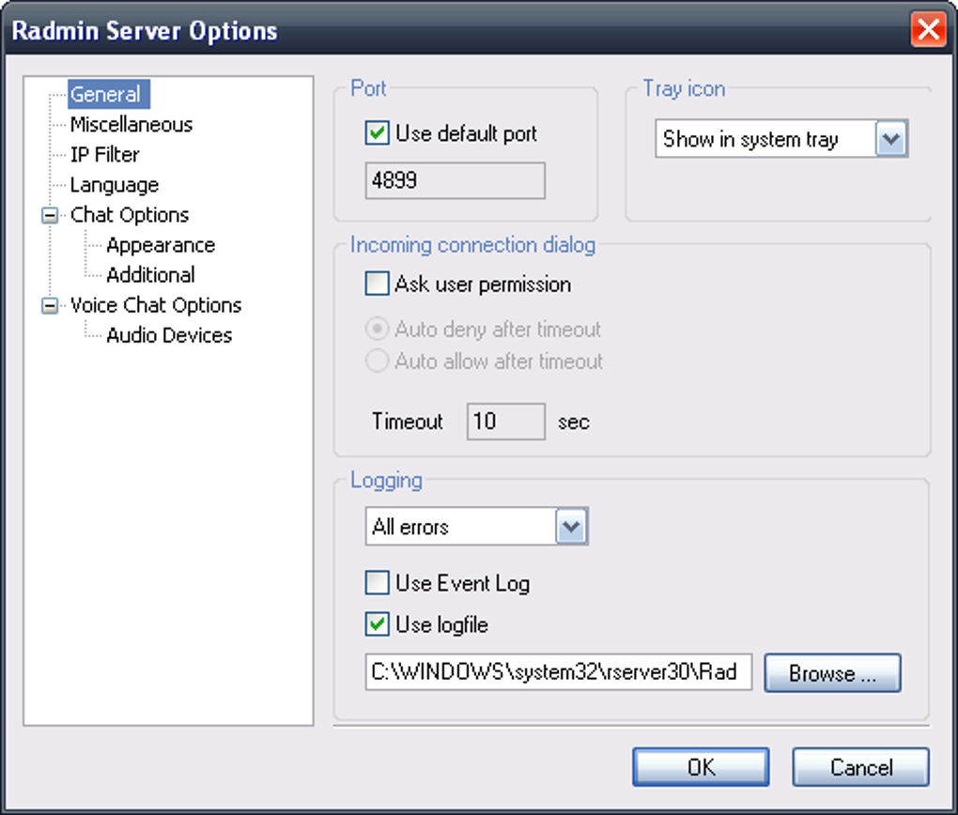The image size is (958, 815).
Task: Open Appearance under Chat Options
Action: tap(161, 245)
